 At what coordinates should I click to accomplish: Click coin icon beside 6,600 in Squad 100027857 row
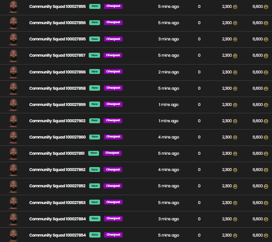266,56
